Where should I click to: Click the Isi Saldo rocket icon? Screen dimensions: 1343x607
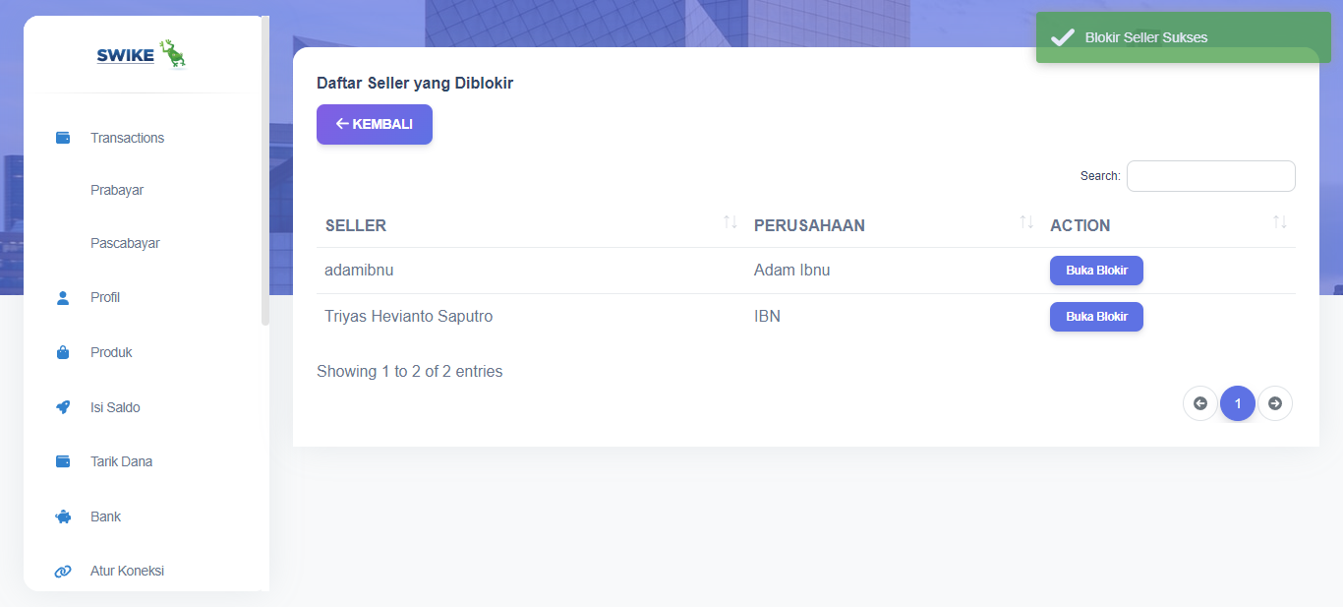pos(63,407)
